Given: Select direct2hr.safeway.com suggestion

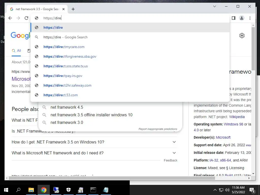Looking at the screenshot, I should click(x=130, y=85).
